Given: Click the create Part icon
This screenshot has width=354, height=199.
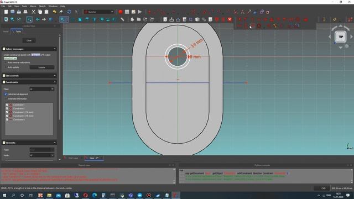Looking at the screenshot, I should pyautogui.click(x=132, y=19).
